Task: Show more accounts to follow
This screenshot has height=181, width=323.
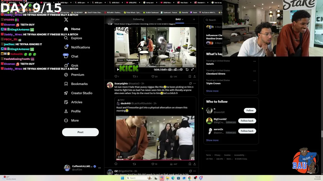Action: pos(212,140)
